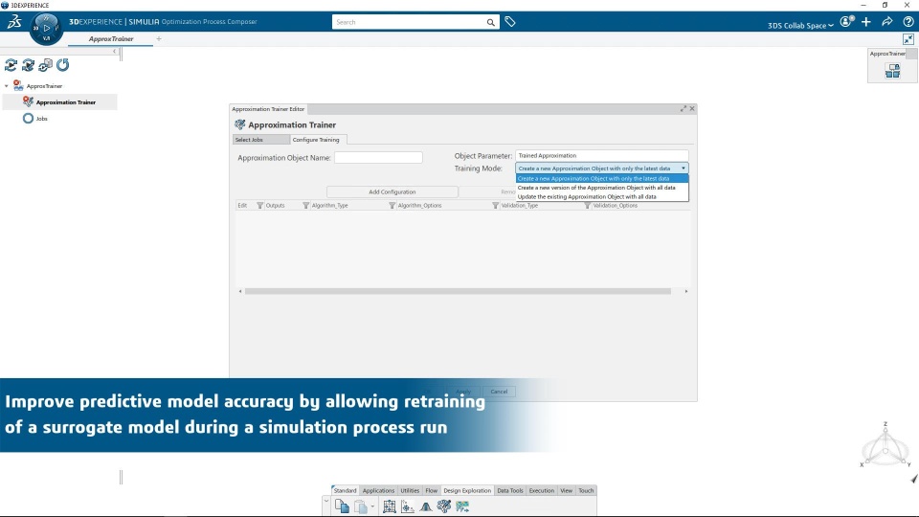The width and height of the screenshot is (919, 517).
Task: Click the table horizontal scrollbar
Action: (458, 291)
